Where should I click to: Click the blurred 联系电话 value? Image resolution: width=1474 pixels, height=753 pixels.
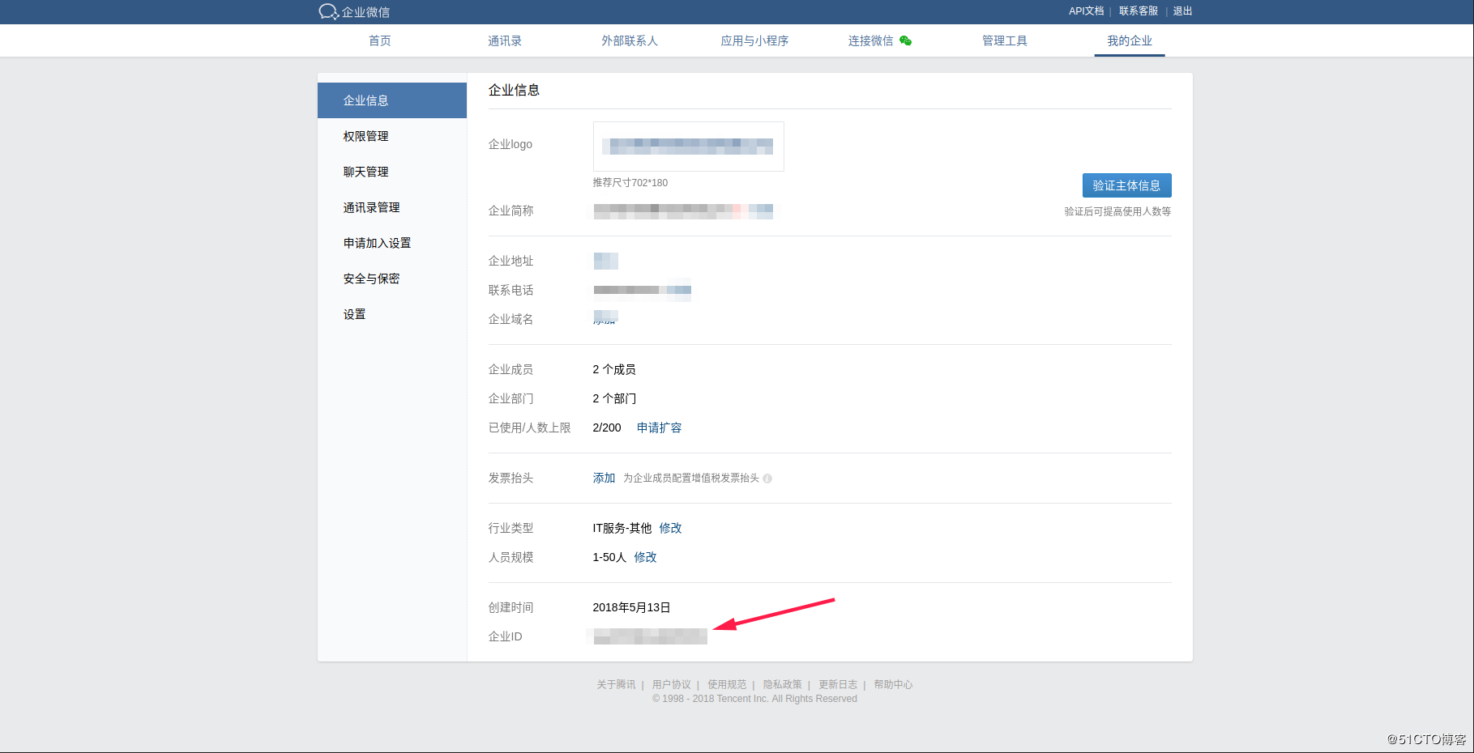(x=642, y=290)
